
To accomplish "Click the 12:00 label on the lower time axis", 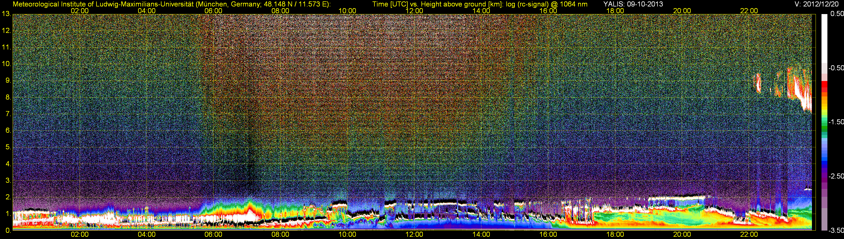I will tap(414, 235).
